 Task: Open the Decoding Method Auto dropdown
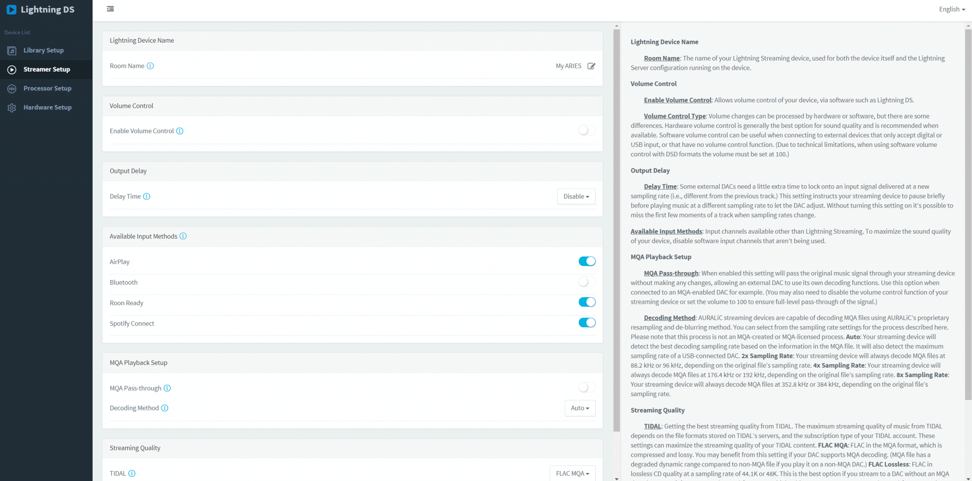(x=580, y=408)
